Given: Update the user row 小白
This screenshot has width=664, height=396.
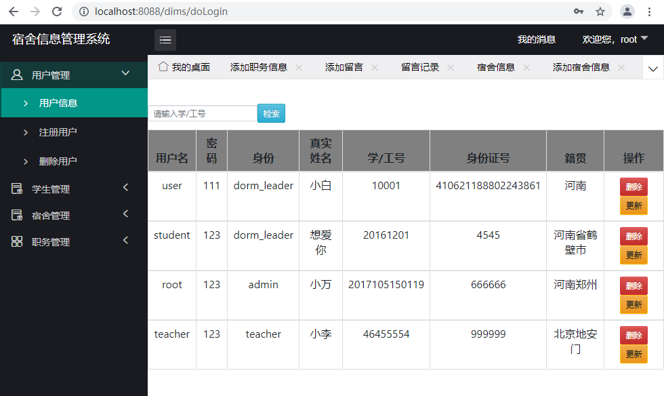Looking at the screenshot, I should pyautogui.click(x=634, y=205).
